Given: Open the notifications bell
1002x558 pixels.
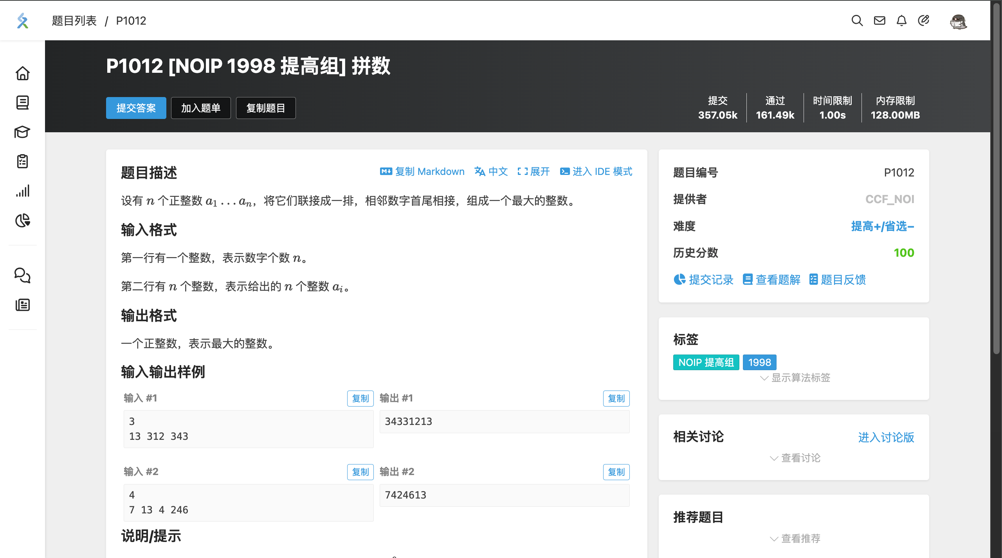Looking at the screenshot, I should (x=901, y=20).
